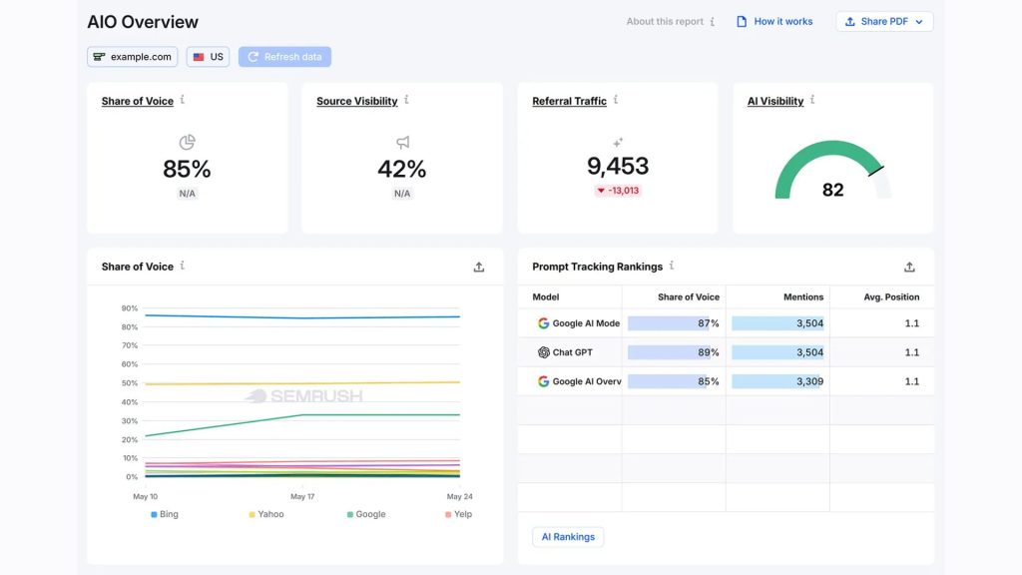
Task: Click the How it works document icon
Action: click(x=742, y=22)
